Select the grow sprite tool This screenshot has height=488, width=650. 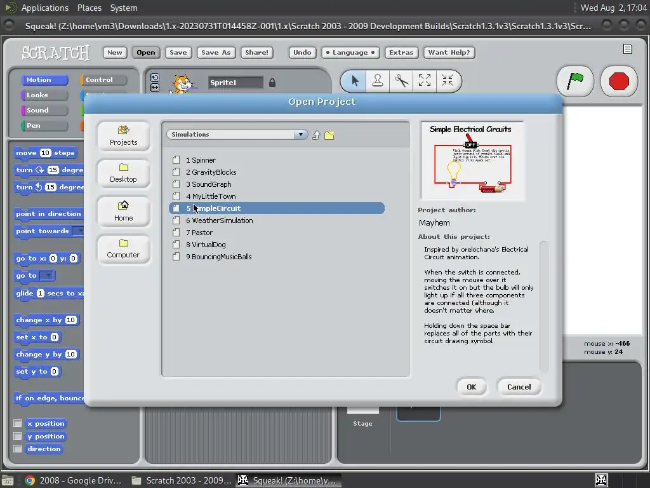click(425, 81)
